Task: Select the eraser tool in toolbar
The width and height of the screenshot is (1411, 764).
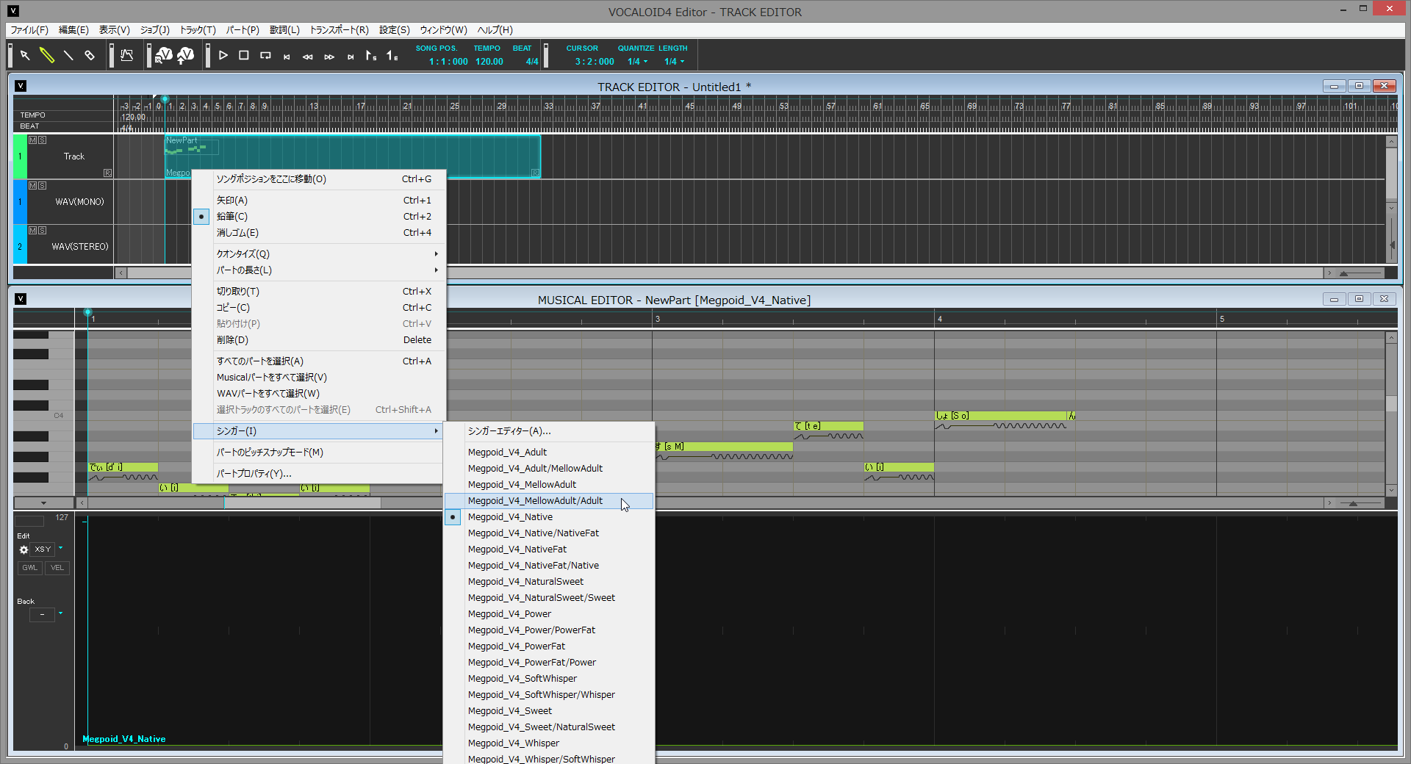Action: (90, 56)
